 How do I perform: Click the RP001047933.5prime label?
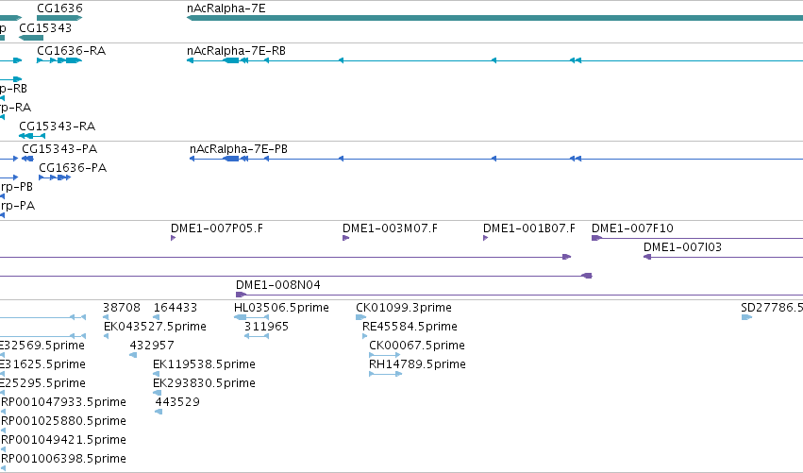pos(63,402)
